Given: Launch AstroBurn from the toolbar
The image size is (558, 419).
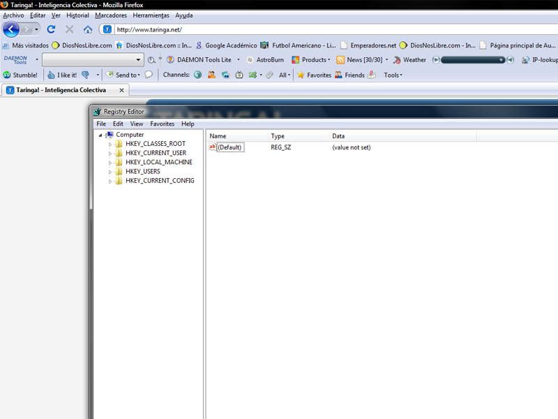Looking at the screenshot, I should point(266,60).
